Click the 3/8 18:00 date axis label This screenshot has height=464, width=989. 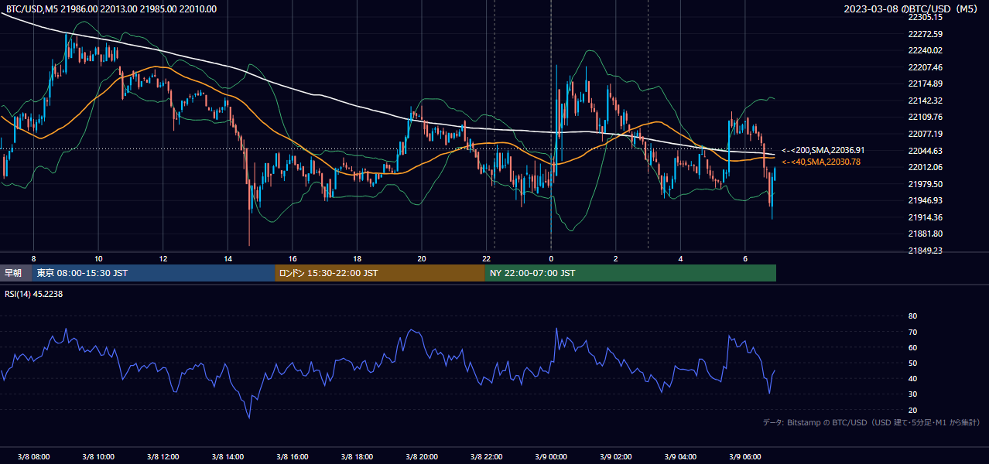[x=357, y=456]
